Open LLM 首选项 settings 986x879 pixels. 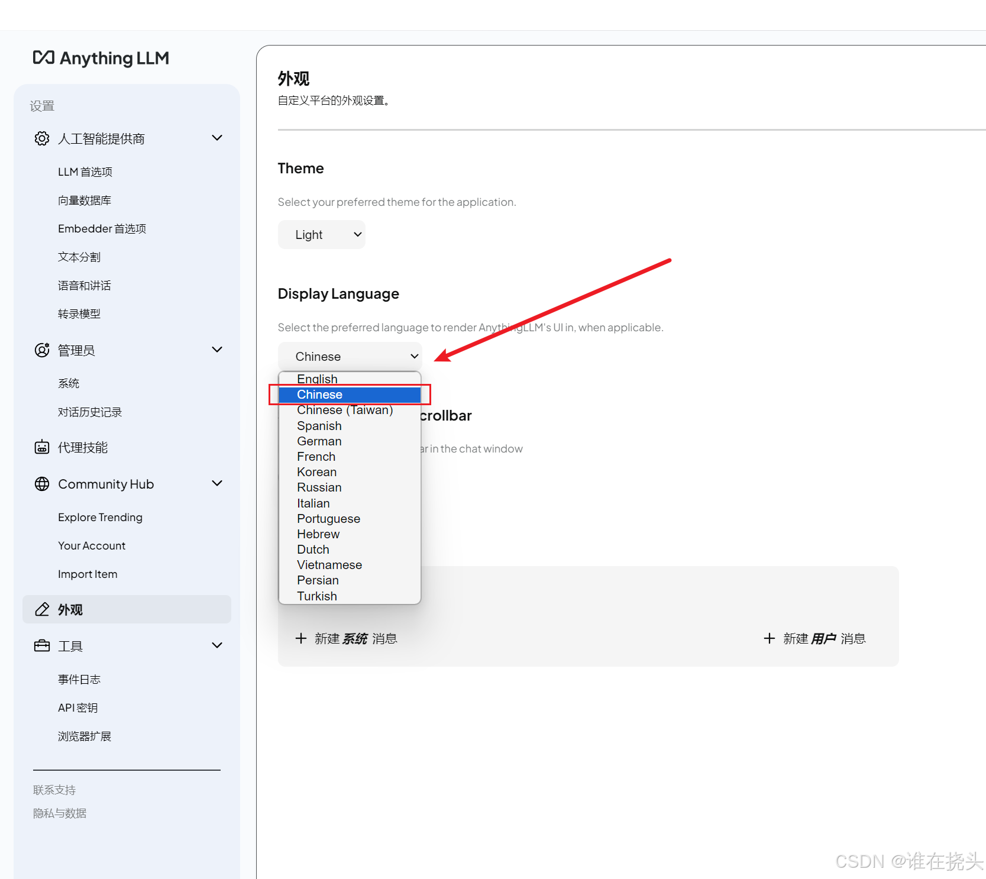[85, 172]
